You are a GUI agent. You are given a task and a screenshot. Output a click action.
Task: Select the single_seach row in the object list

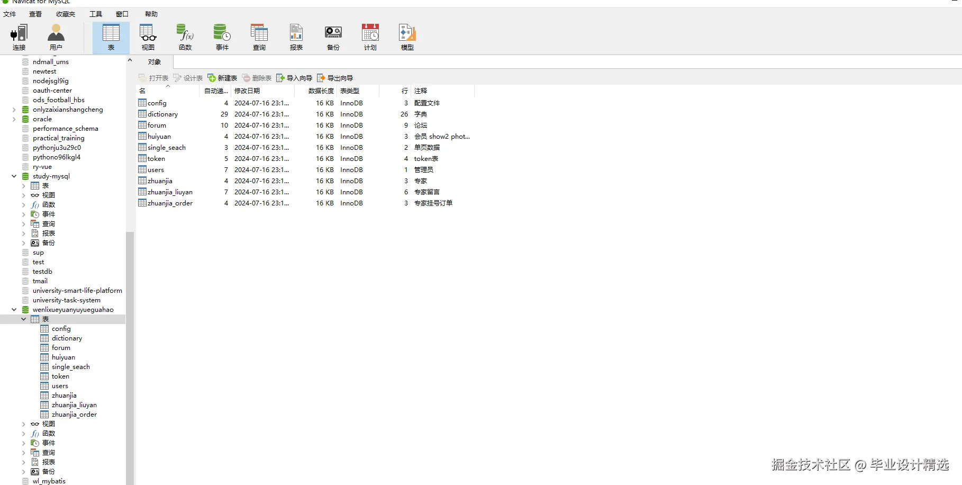pyautogui.click(x=305, y=148)
